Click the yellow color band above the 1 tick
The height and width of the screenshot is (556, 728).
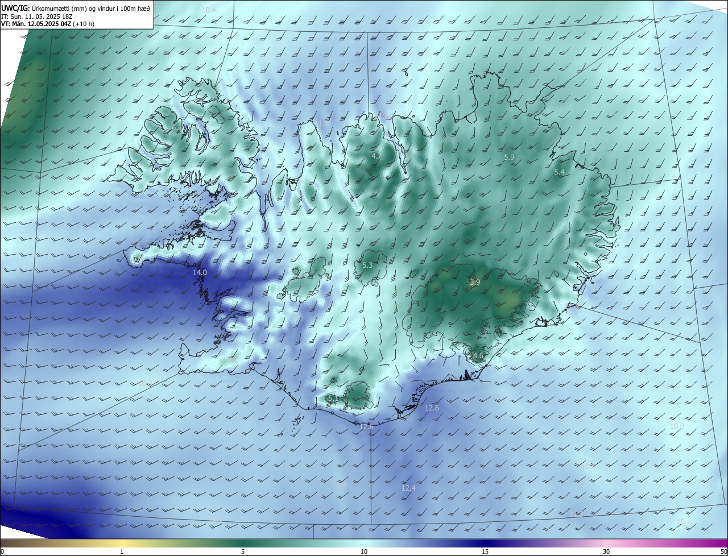point(122,543)
